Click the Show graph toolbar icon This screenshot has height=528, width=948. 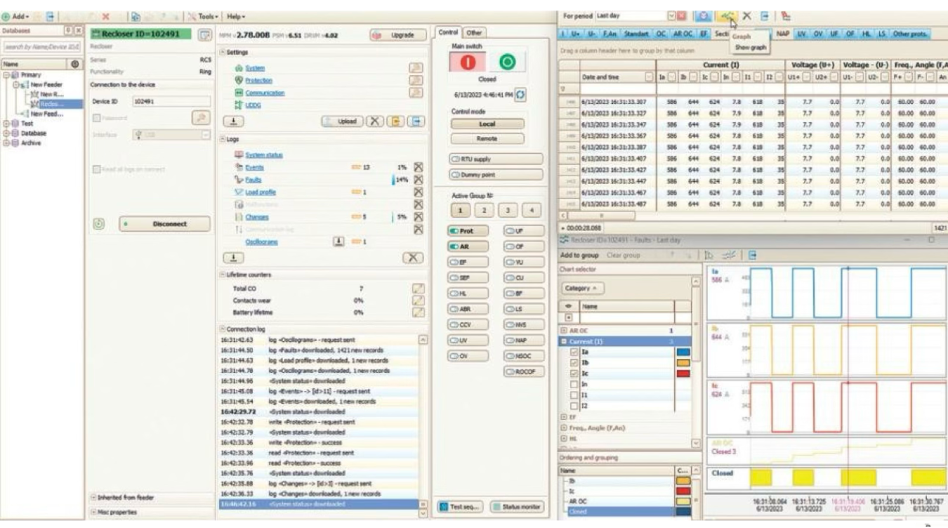tap(727, 15)
